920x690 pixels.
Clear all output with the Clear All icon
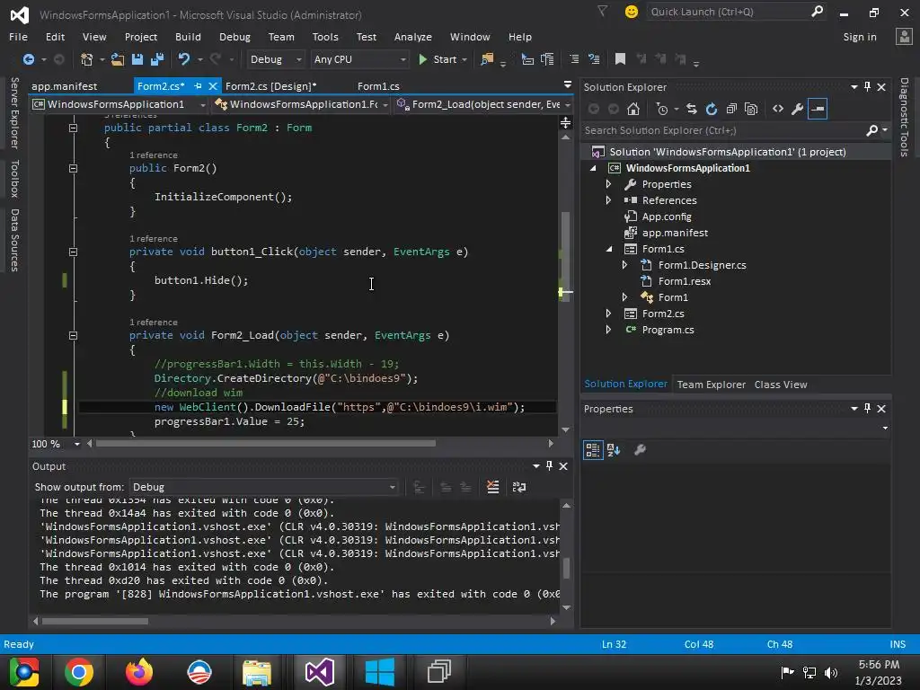[x=493, y=487]
